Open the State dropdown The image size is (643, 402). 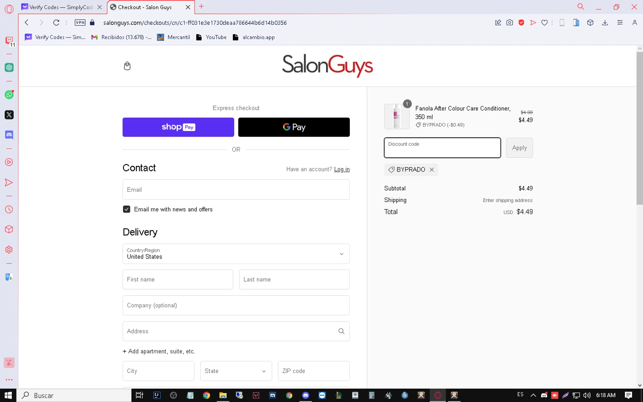[x=236, y=371]
